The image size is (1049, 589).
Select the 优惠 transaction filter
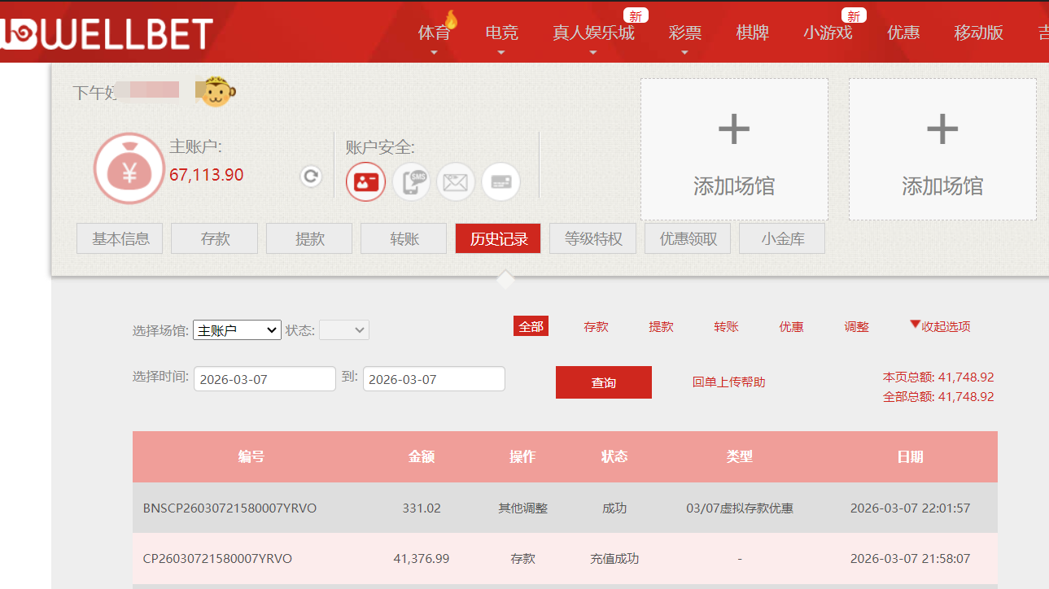click(791, 326)
